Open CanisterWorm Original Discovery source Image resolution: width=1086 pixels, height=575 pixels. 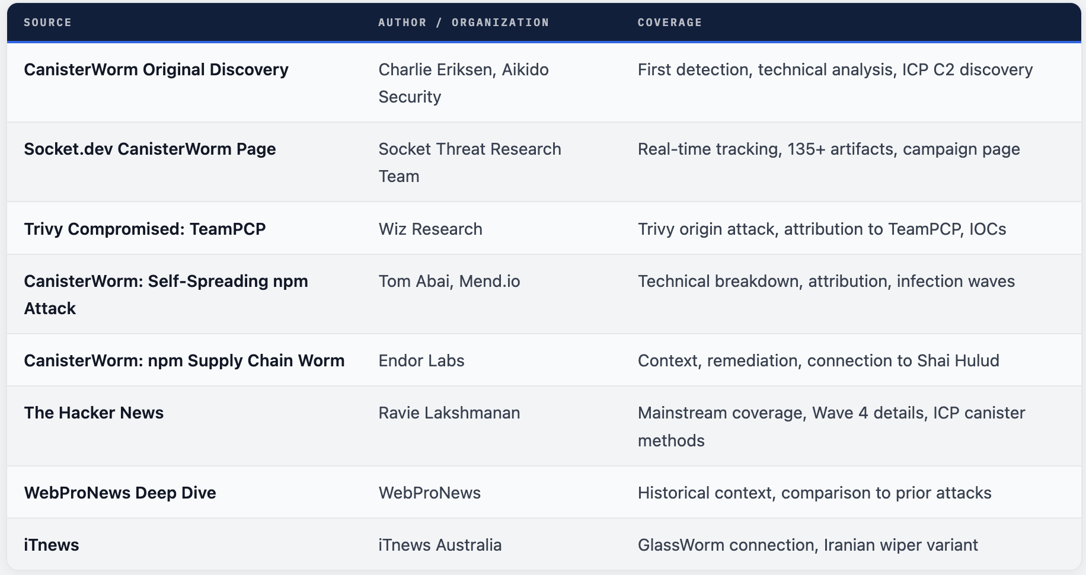click(x=156, y=70)
